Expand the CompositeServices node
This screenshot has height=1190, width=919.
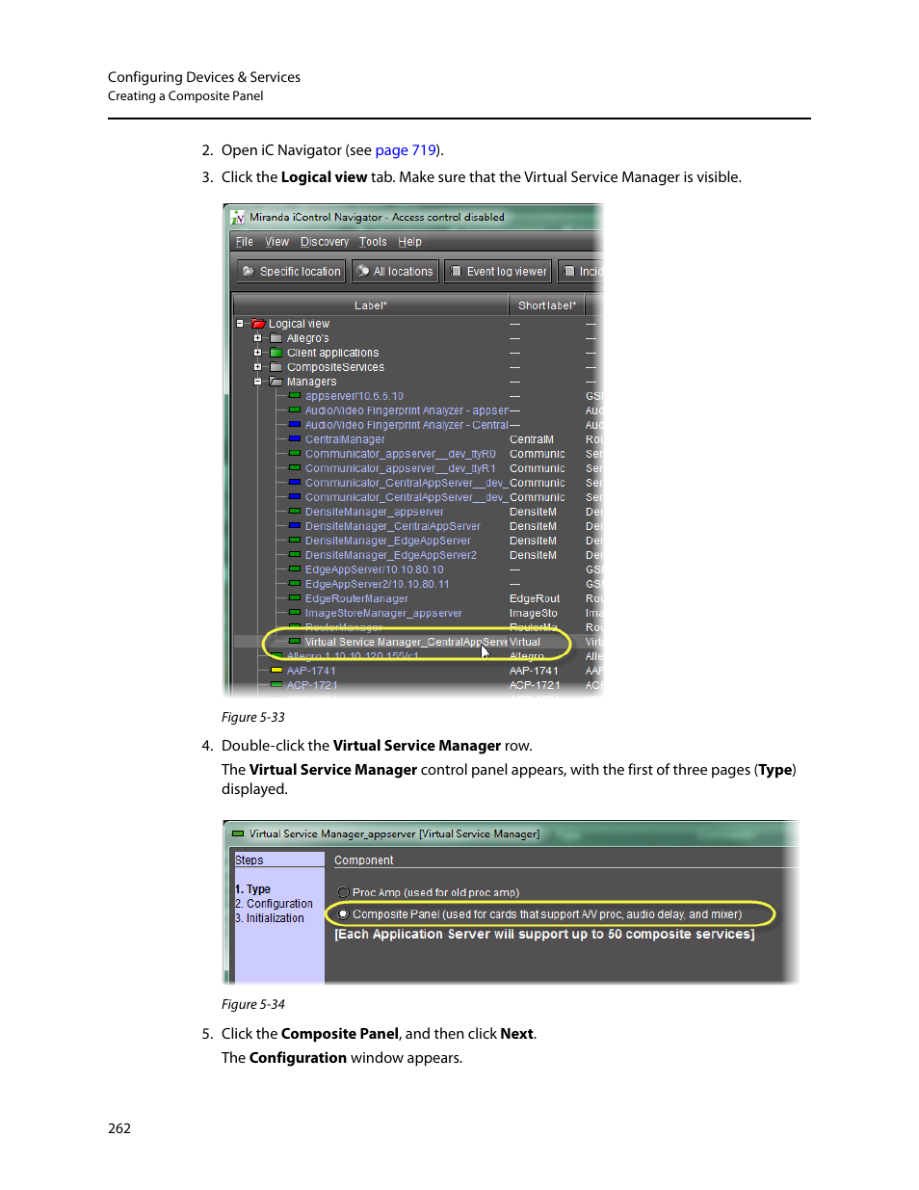[258, 367]
